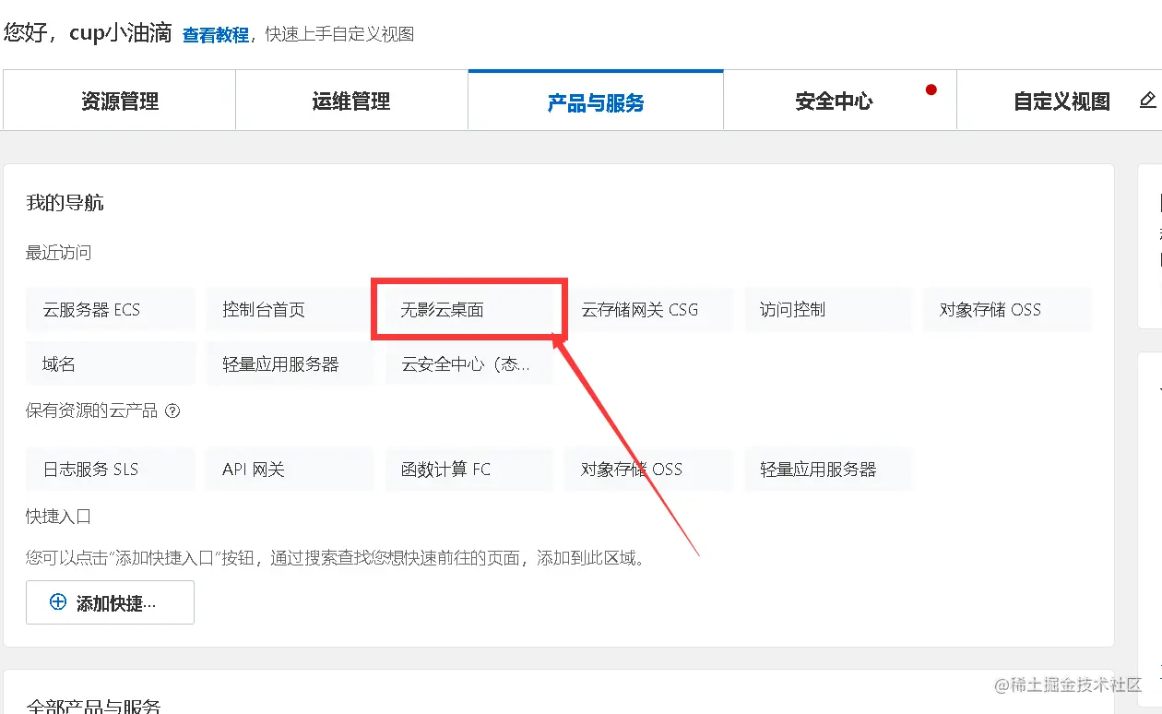Open 对象存储 OSS under 保有资源的云产品
The image size is (1162, 714).
point(648,470)
